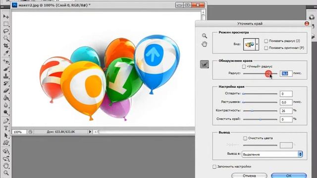The image size is (317, 178).
Task: Open the 'Вывод в' output dropdown
Action: 272,154
